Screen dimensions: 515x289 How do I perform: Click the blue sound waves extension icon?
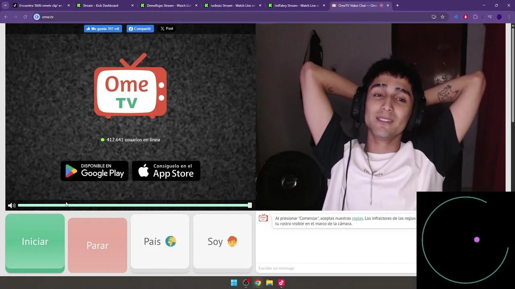point(456,17)
